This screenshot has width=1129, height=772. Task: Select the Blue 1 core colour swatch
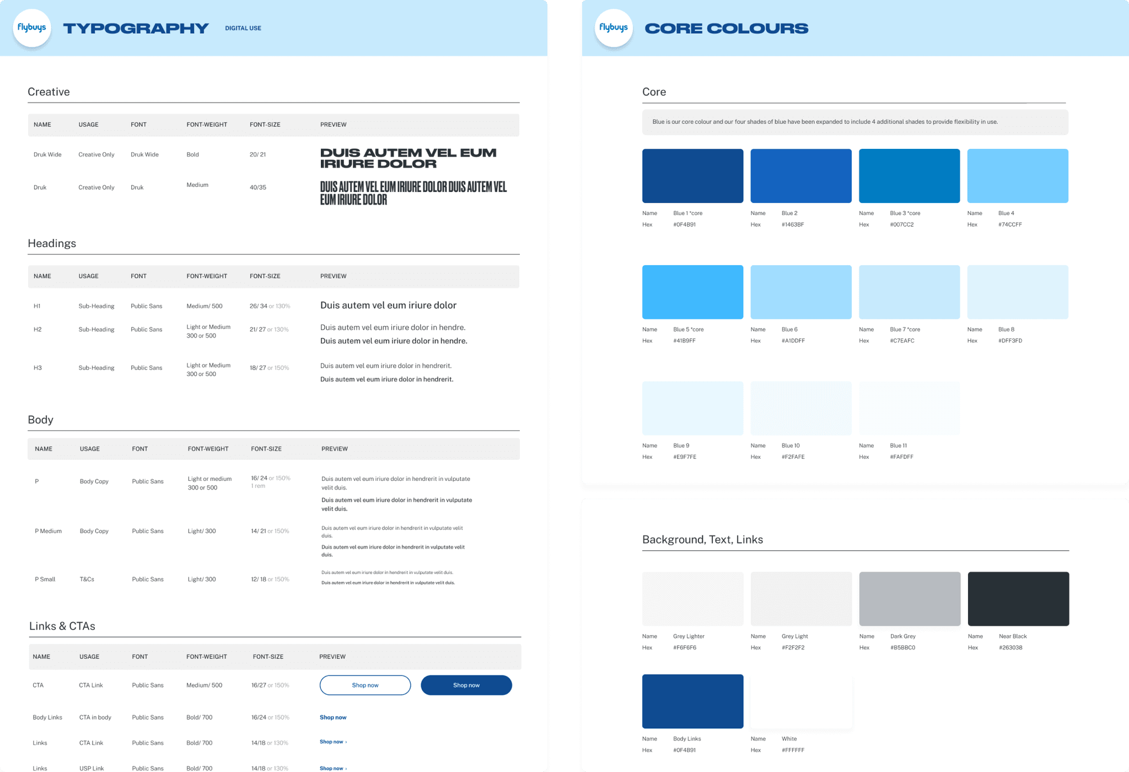pyautogui.click(x=692, y=176)
